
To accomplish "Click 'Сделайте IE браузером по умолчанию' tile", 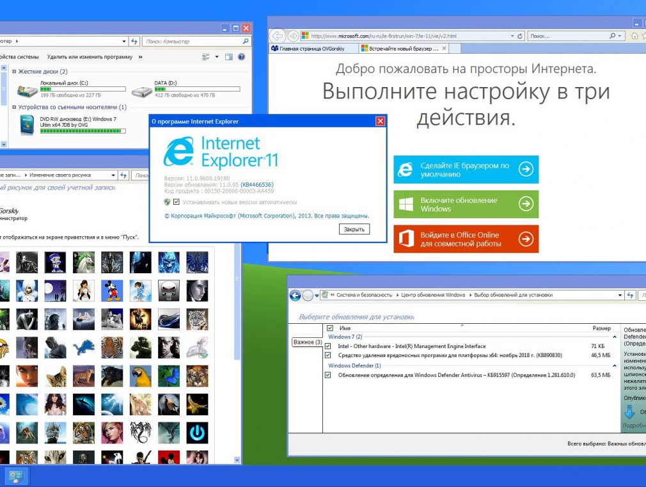I will tap(466, 170).
